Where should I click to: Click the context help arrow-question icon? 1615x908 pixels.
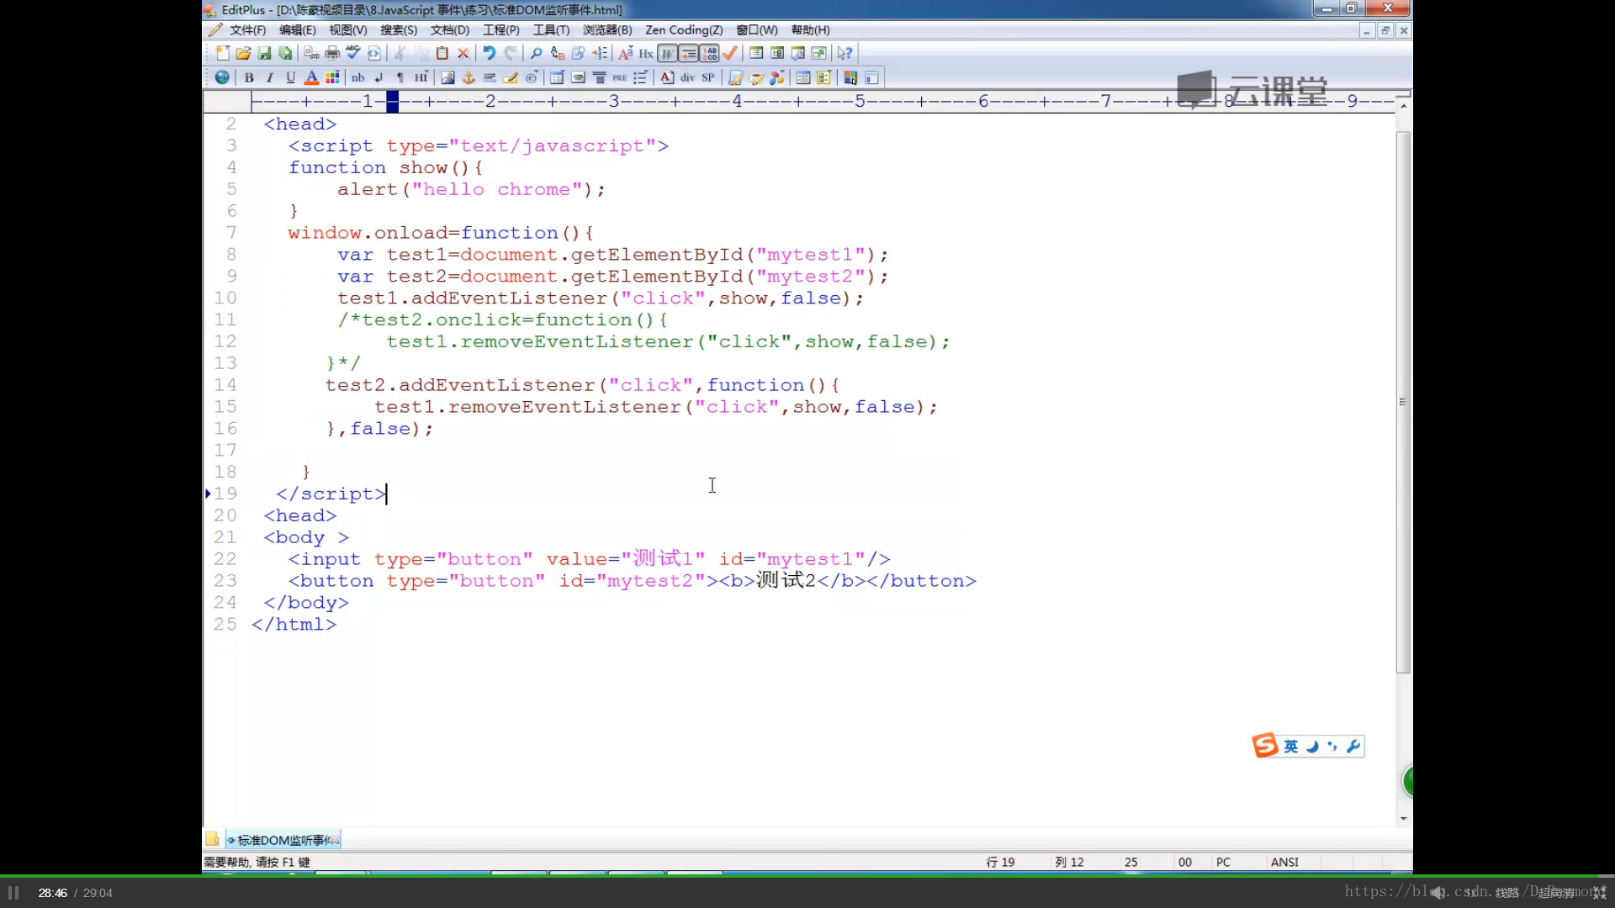click(845, 53)
